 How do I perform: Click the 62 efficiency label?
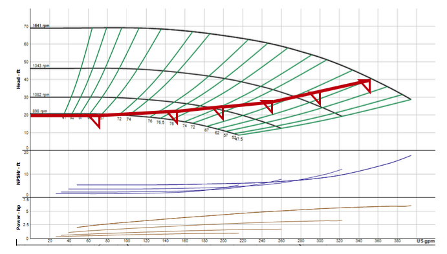[x=217, y=133]
